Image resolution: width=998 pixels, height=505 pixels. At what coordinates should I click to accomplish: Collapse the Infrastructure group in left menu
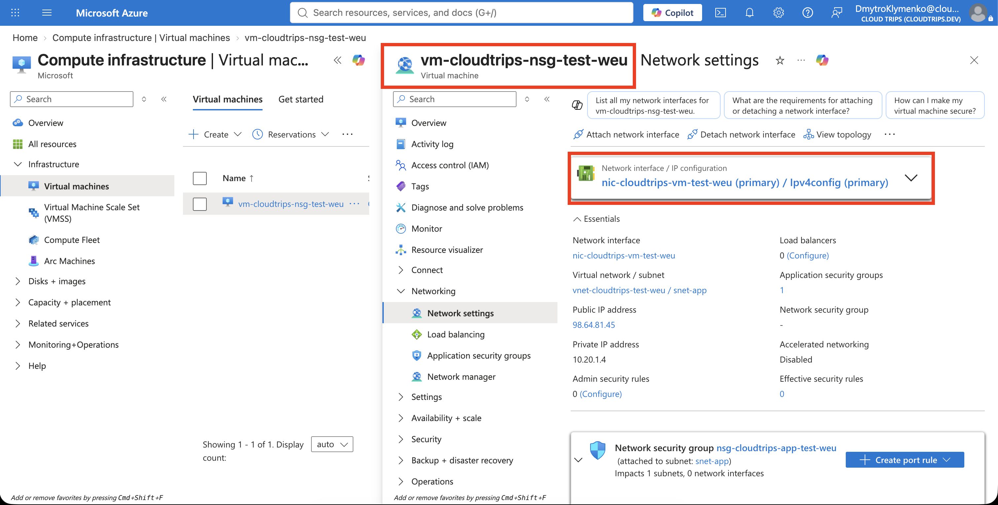(18, 165)
